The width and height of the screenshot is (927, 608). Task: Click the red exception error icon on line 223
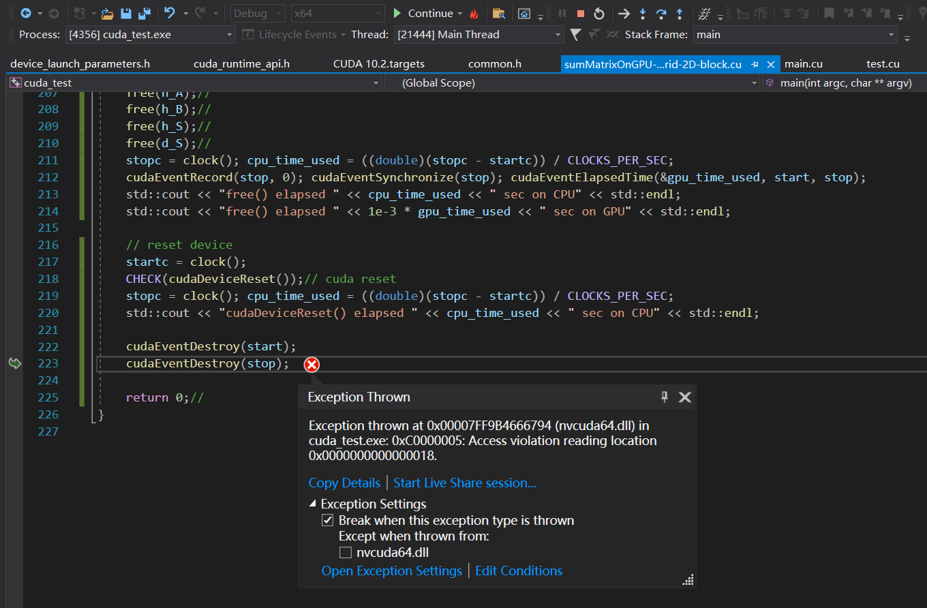pos(311,365)
